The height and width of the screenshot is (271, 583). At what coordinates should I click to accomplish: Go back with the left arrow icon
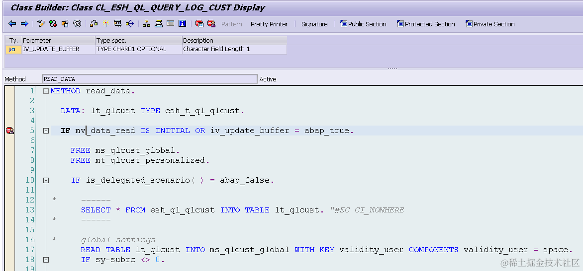(12, 24)
